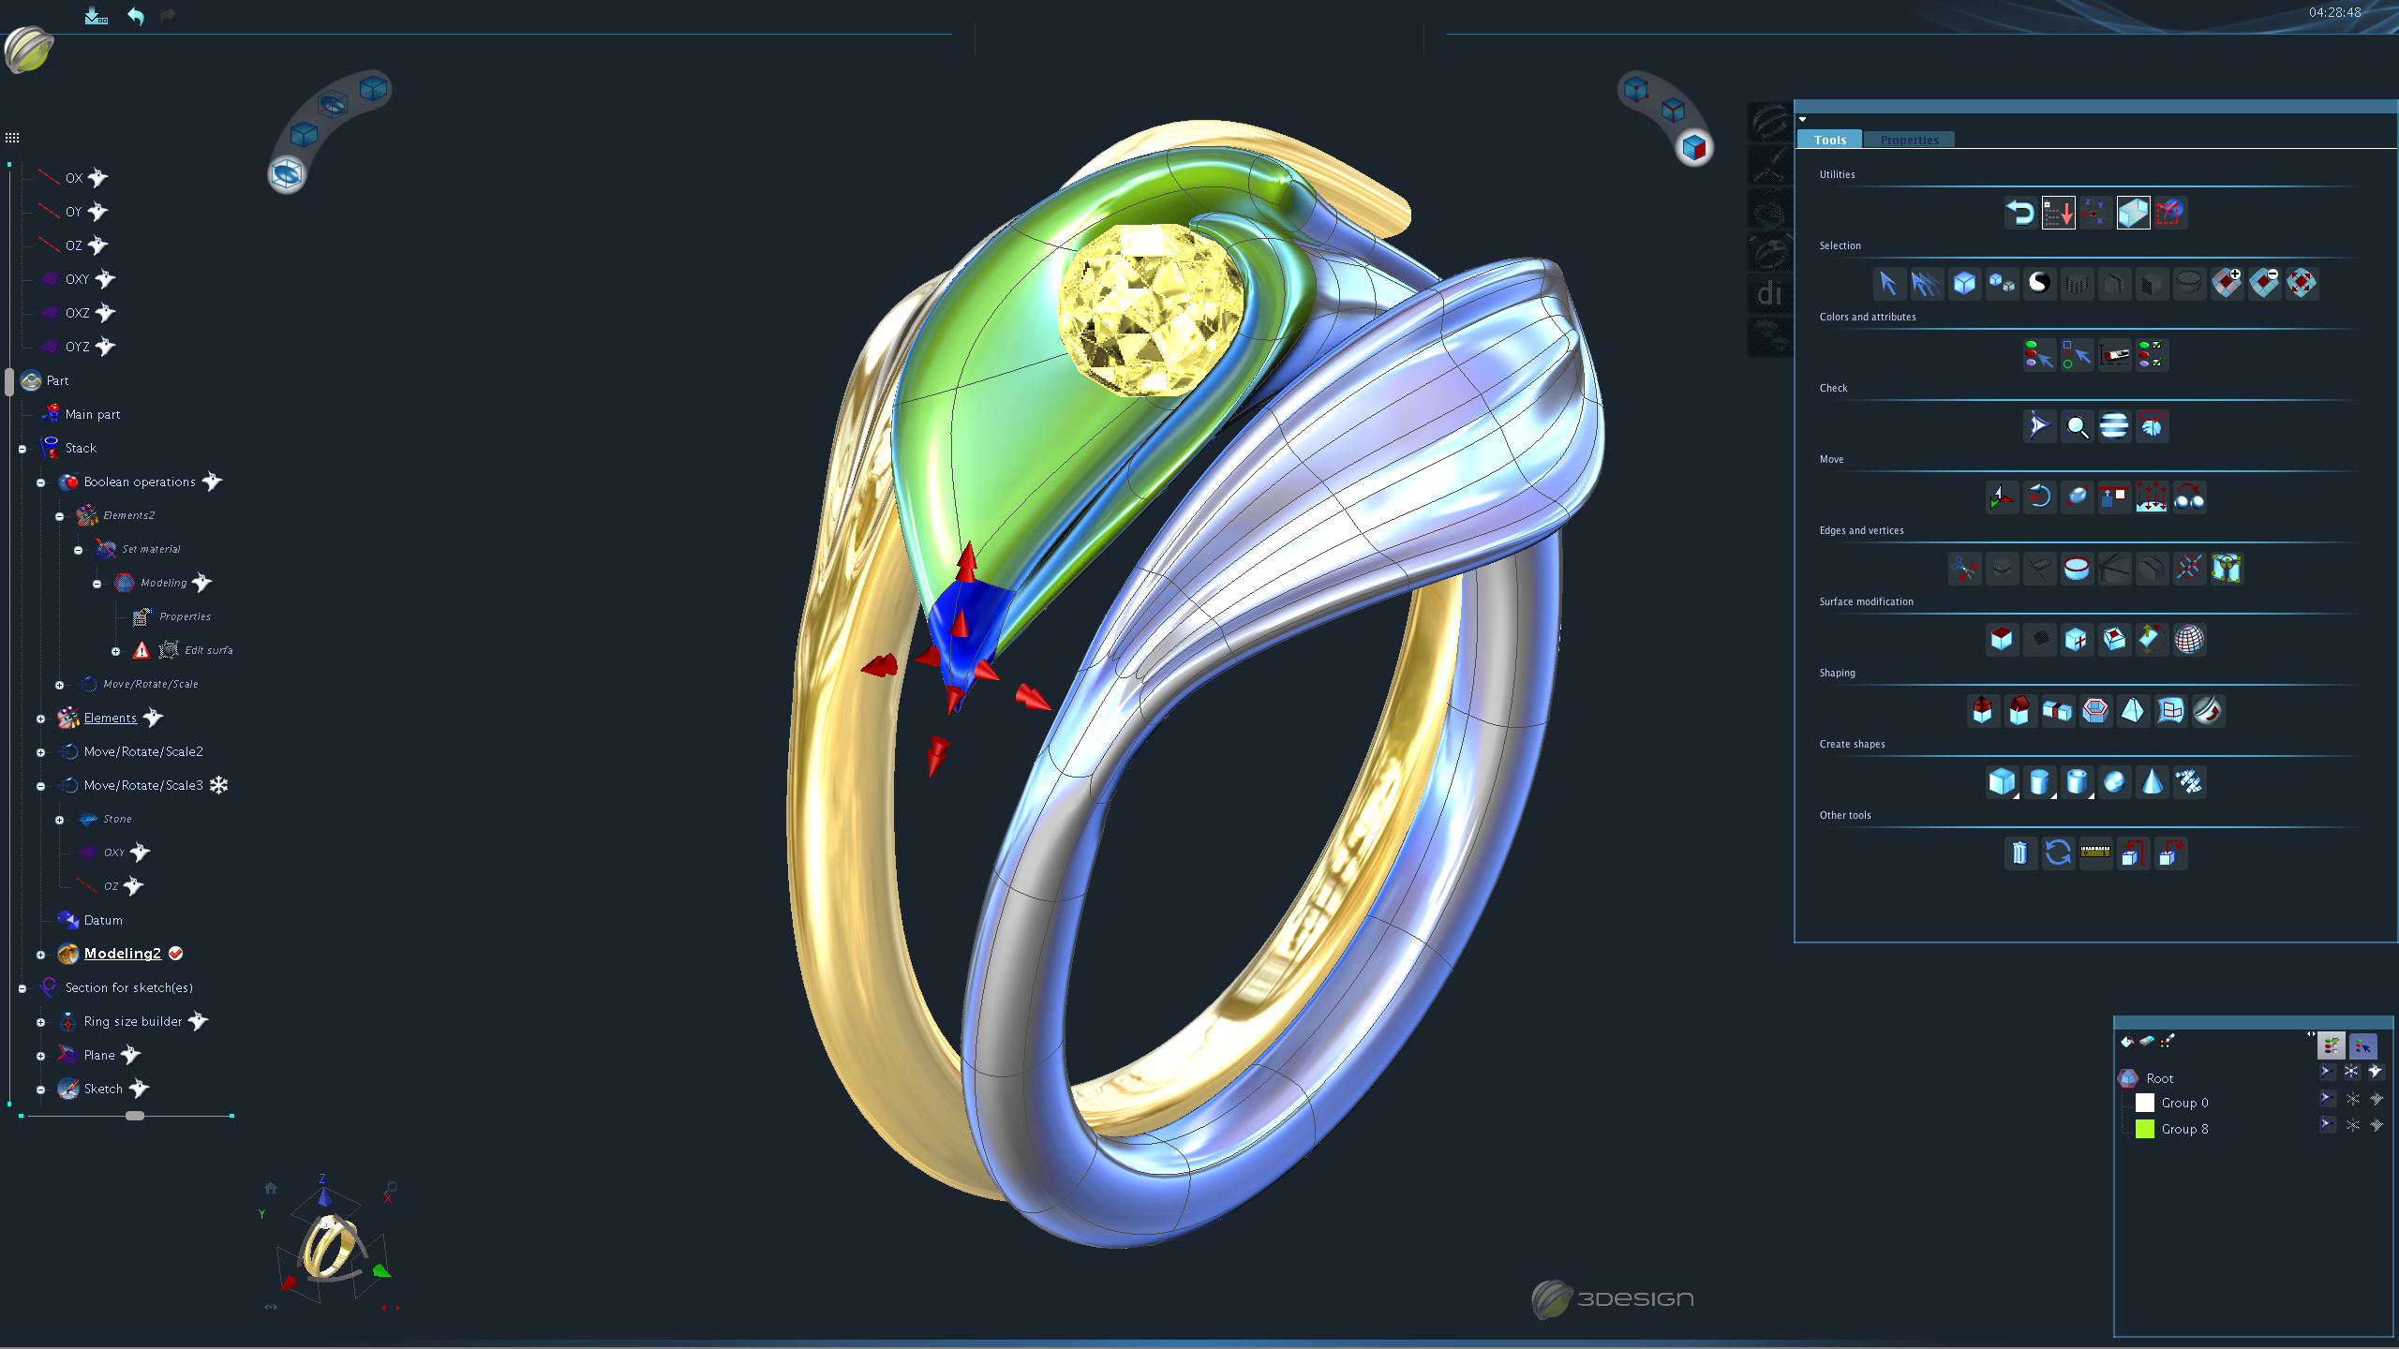
Task: Expand the Ring size builder node
Action: [x=41, y=1022]
